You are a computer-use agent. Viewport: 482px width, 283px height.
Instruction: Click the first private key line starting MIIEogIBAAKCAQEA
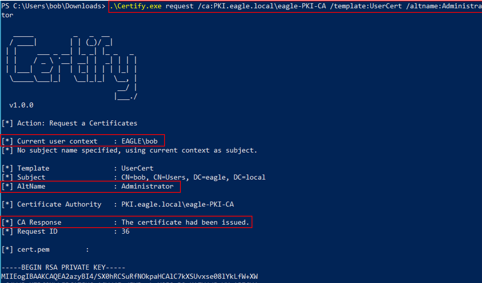[x=129, y=276]
